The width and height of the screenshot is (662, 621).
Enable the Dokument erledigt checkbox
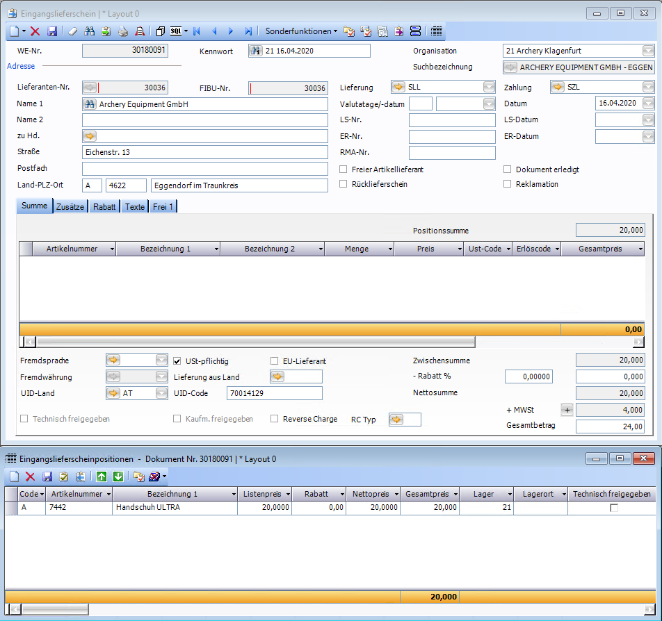tap(508, 169)
